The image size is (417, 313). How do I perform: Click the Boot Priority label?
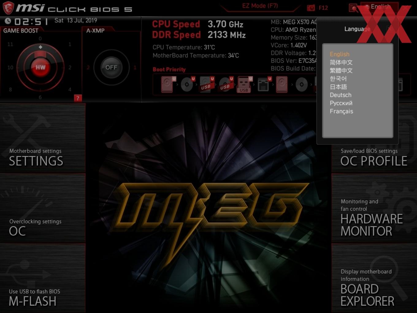tap(169, 69)
